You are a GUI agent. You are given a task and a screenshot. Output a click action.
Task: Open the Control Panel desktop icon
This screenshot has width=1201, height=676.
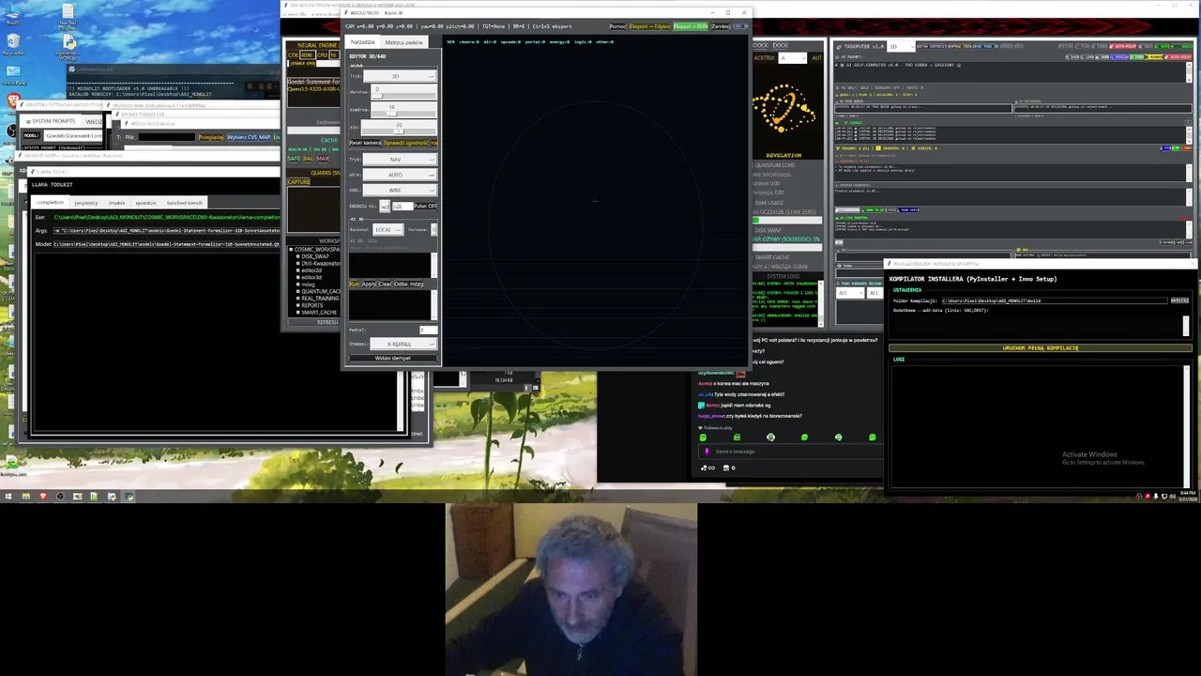(13, 74)
